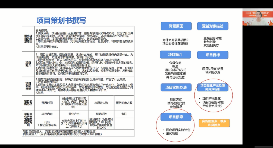Click the line 1.服务对象层面的目标
This screenshot has width=273, height=148.
[x=81, y=79]
